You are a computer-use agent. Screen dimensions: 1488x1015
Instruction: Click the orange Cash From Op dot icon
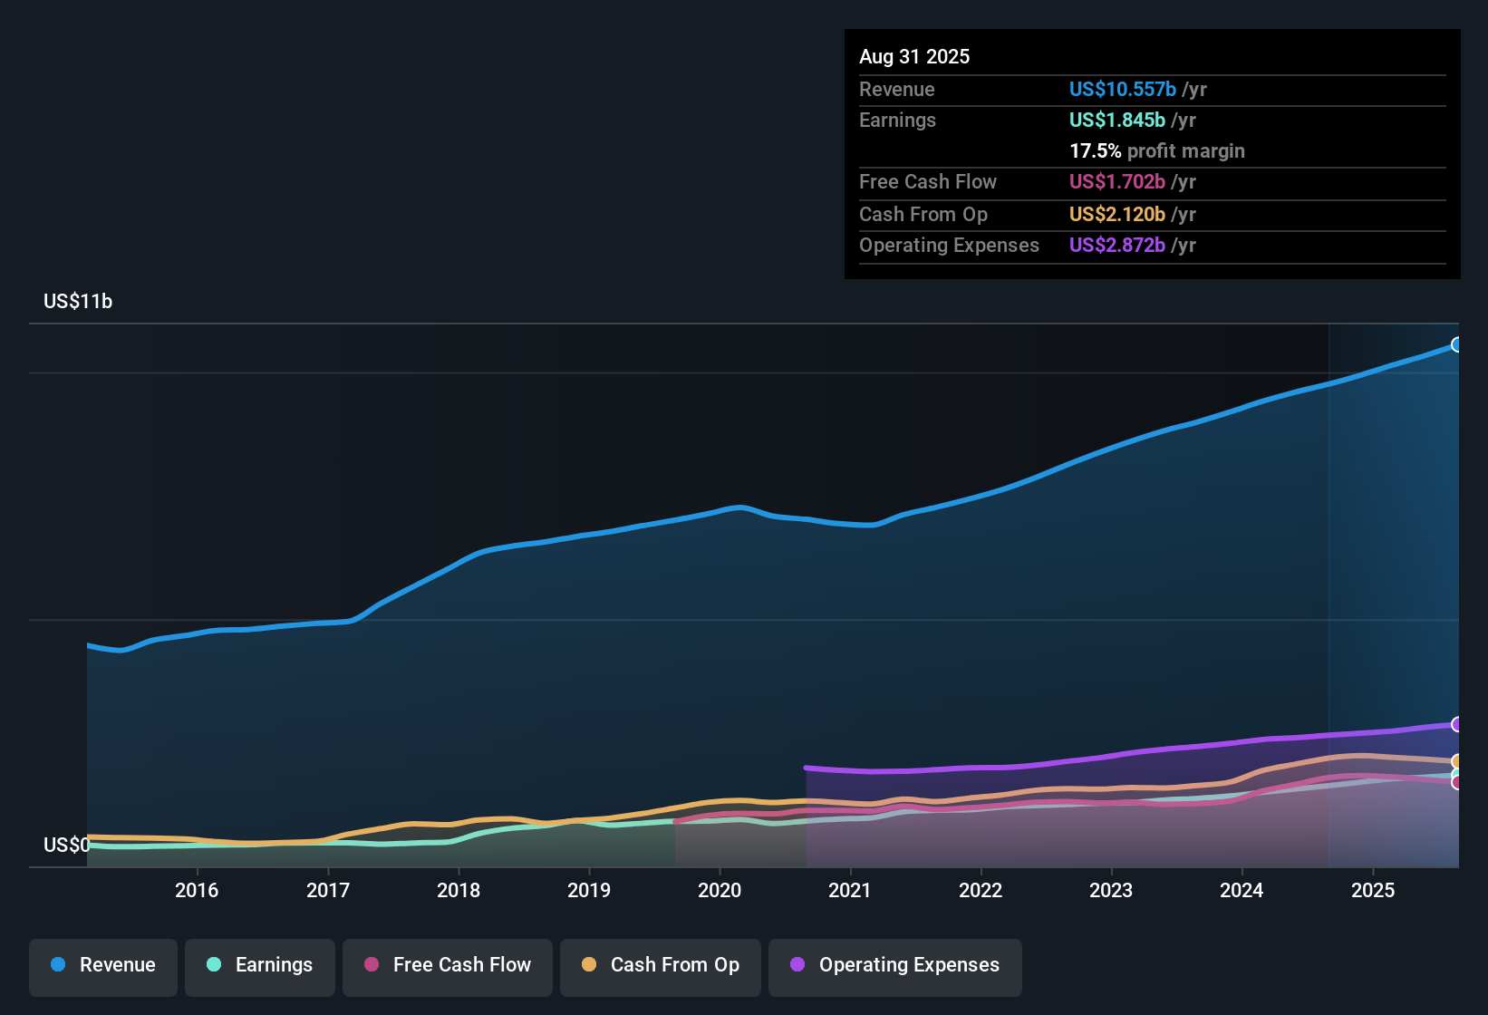click(589, 965)
